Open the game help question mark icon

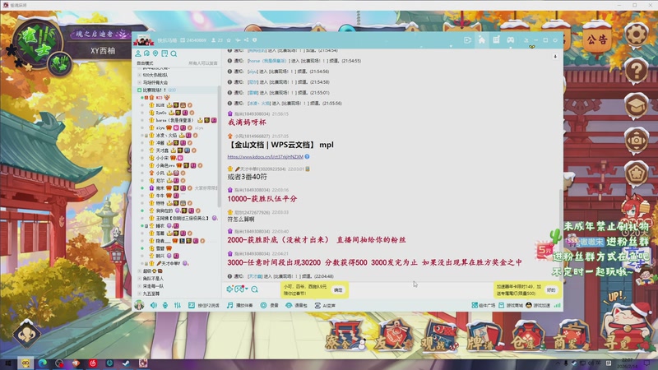[x=636, y=70]
